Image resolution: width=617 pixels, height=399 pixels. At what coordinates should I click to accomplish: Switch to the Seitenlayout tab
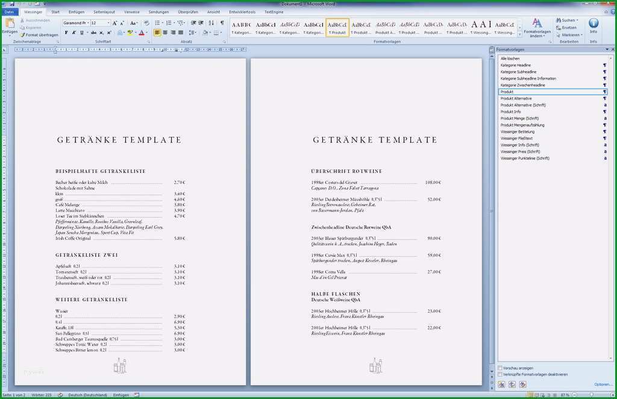[104, 12]
